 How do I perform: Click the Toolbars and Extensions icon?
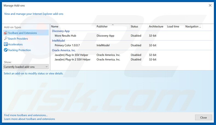point(6,33)
